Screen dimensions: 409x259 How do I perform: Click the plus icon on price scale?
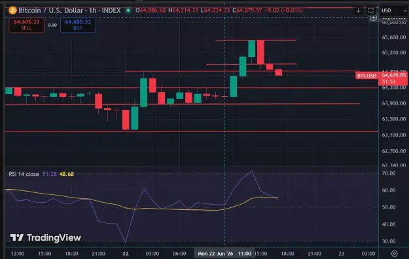point(373,18)
